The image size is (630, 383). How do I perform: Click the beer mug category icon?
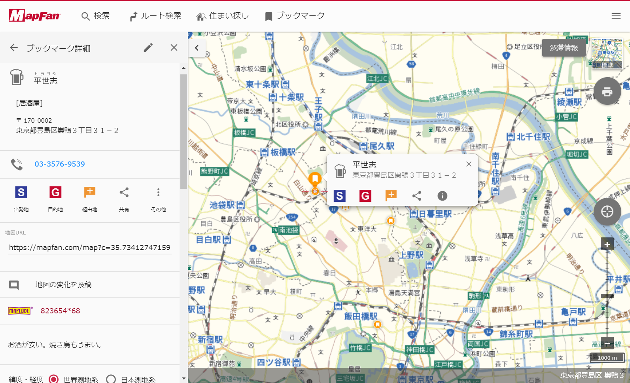coord(17,77)
